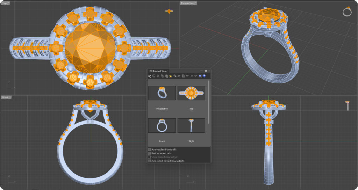Delete the selected named view with X icon

[158, 76]
